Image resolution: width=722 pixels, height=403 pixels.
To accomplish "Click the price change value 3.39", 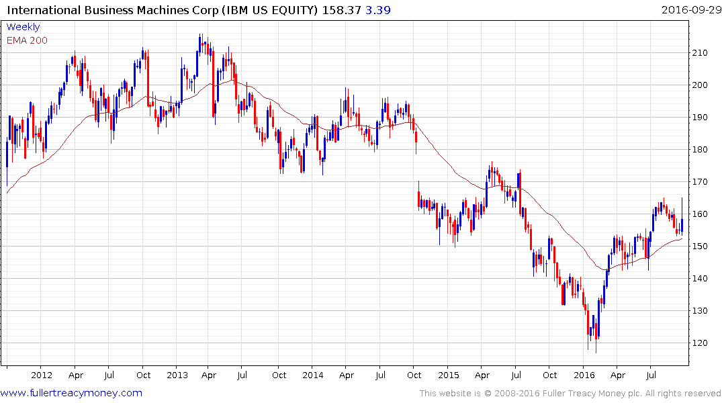I will (378, 10).
